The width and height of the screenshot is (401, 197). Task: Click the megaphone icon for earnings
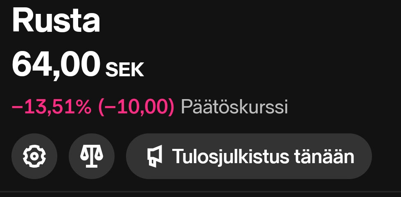point(155,157)
